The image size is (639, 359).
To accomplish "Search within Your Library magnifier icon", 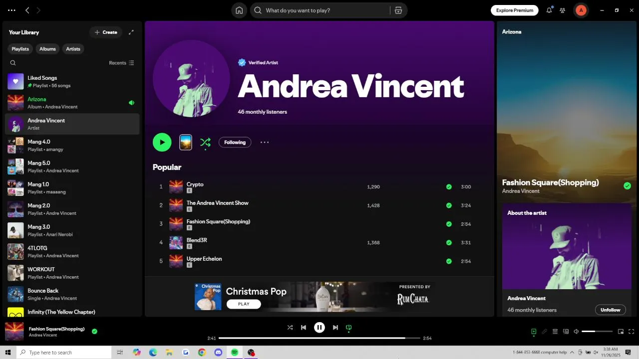I will point(13,63).
